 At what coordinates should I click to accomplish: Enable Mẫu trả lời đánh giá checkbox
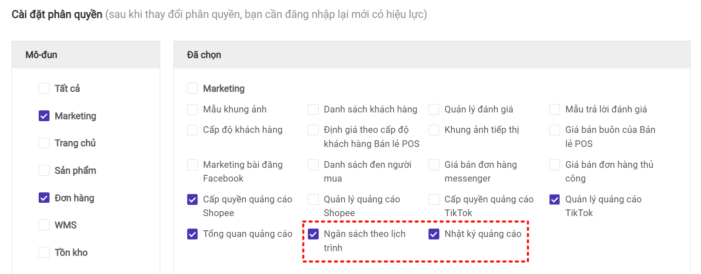pyautogui.click(x=555, y=109)
